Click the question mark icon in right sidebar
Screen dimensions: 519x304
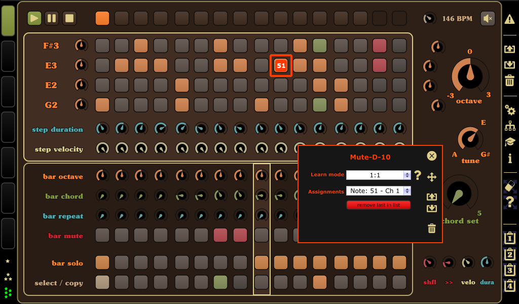[x=510, y=202]
